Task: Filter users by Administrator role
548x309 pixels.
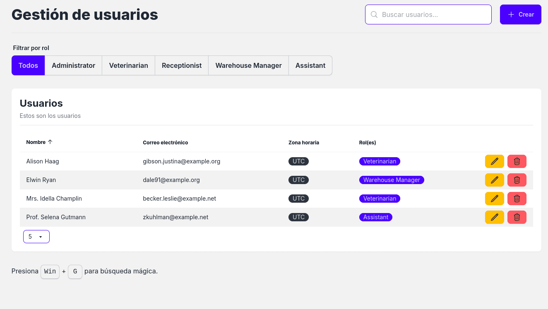Action: coord(73,65)
